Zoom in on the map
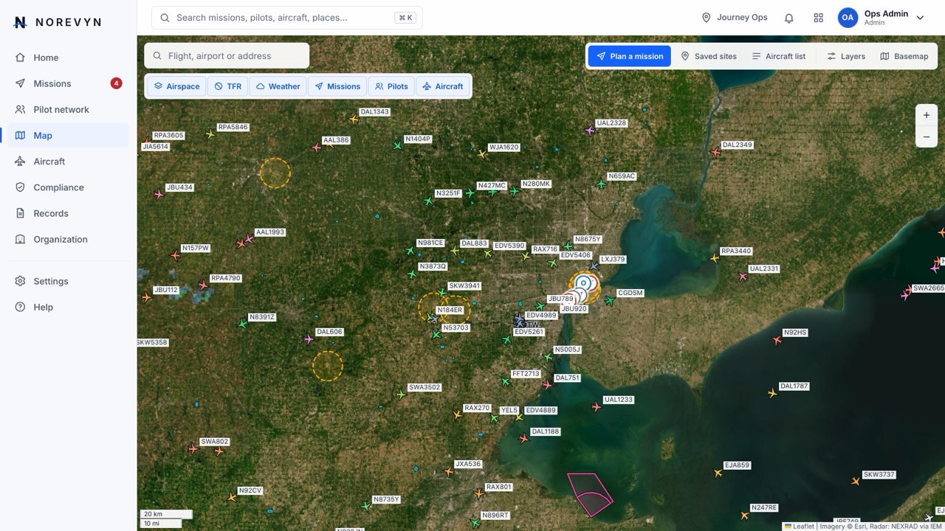Viewport: 945px width, 531px height. [x=927, y=115]
